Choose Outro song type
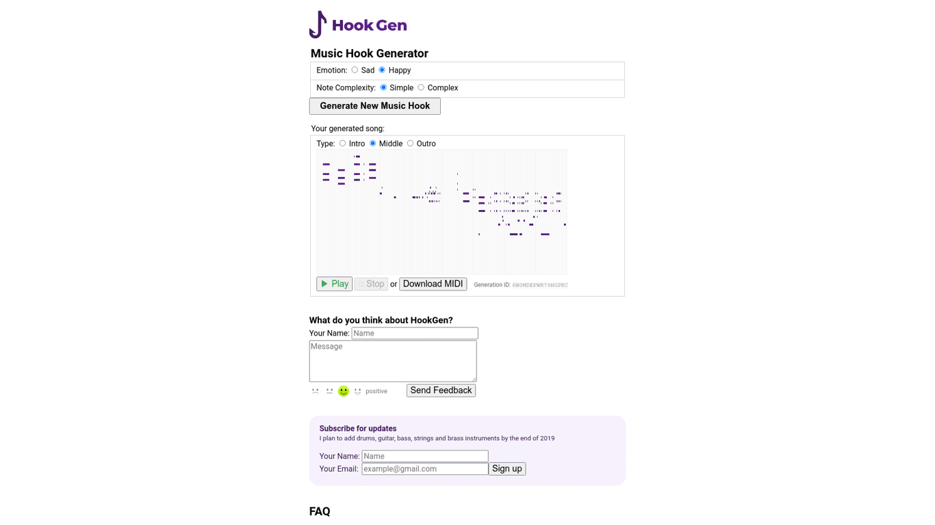935x525 pixels. tap(410, 144)
